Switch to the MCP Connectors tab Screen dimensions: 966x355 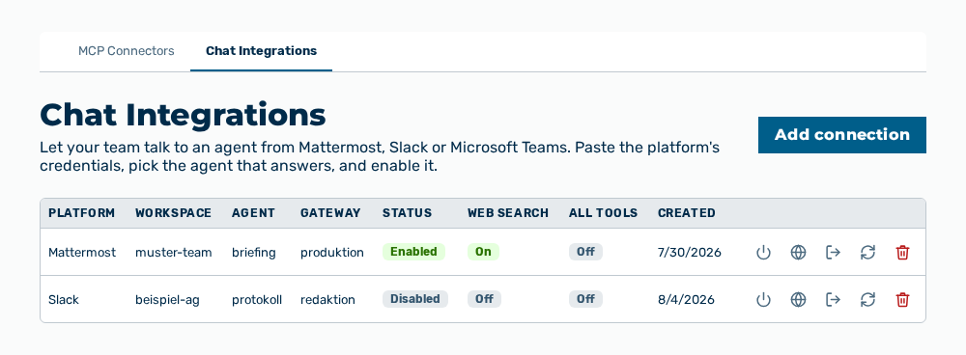[x=127, y=51]
